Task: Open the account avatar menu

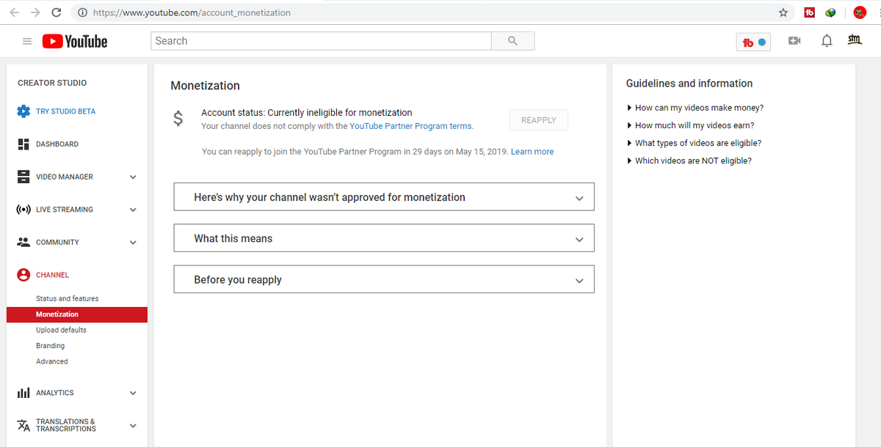Action: [x=855, y=40]
